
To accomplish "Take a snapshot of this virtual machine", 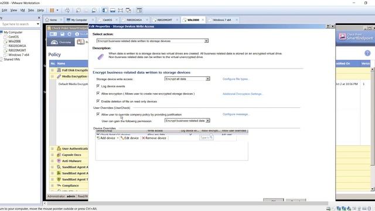I will pyautogui.click(x=78, y=11).
